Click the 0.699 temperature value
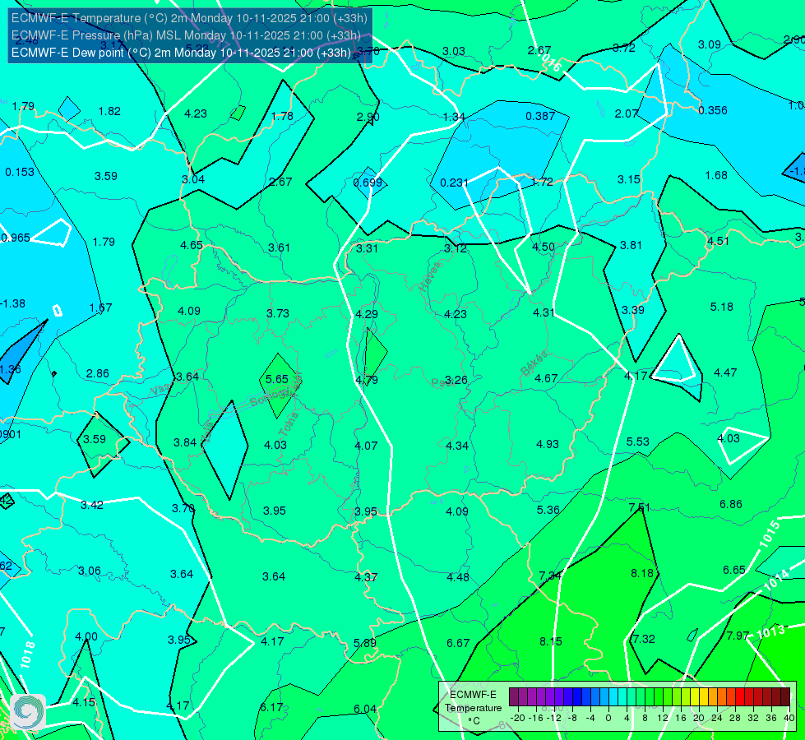The height and width of the screenshot is (740, 805). (368, 183)
